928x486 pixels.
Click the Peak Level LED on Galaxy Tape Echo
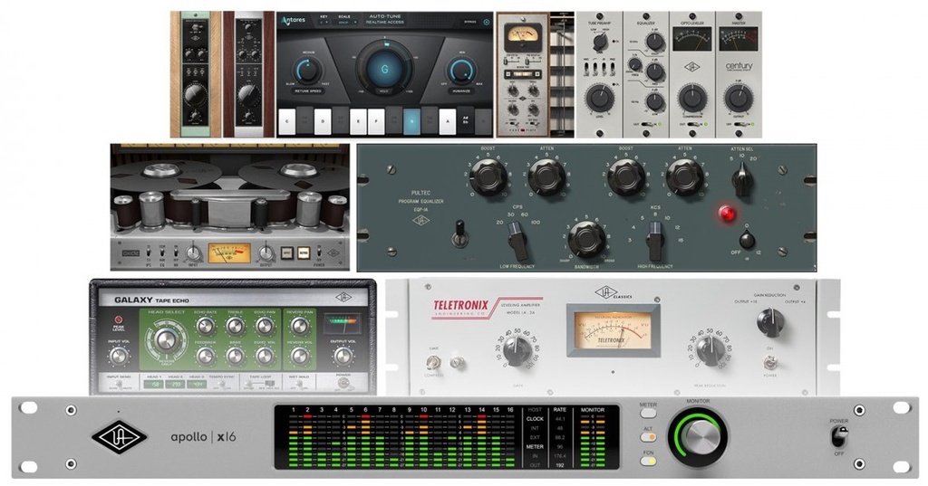pos(119,319)
